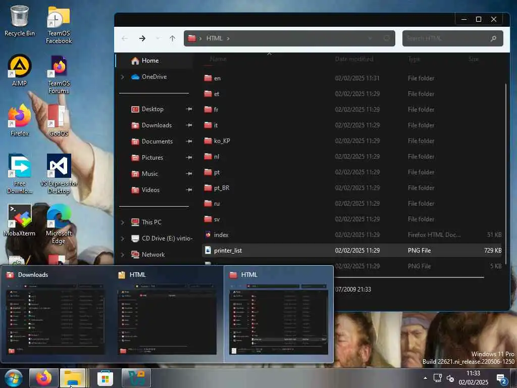This screenshot has height=388, width=517.
Task: Open the address bar history dropdown
Action: (x=370, y=38)
